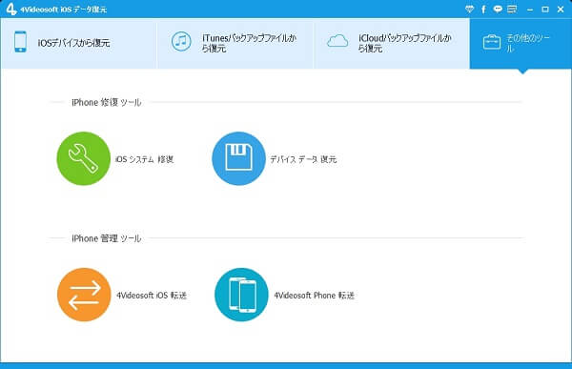Screen dimensions: 572x369
Task: Click the iOS システム 修復 label
Action: pyautogui.click(x=145, y=159)
